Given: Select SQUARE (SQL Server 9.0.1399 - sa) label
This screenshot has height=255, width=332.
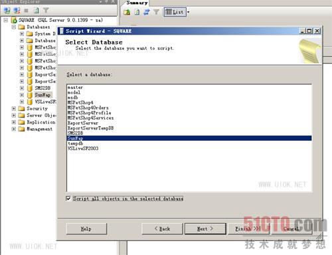Looking at the screenshot, I should [x=60, y=21].
